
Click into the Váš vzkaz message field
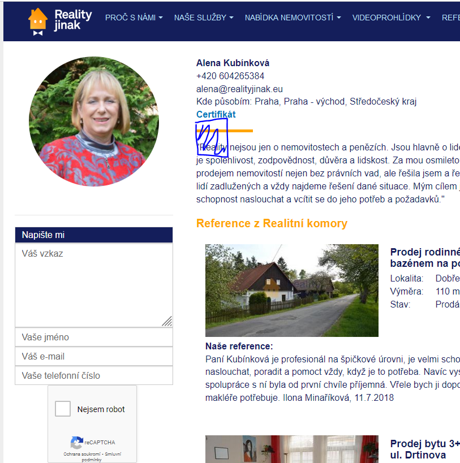[94, 285]
